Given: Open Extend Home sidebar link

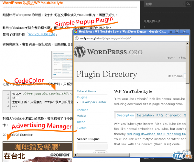Looking at the screenshot, I should pyautogui.click(x=86, y=91).
